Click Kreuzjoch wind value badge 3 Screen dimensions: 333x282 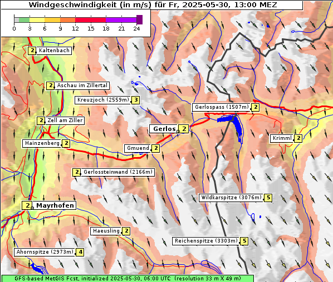point(136,100)
